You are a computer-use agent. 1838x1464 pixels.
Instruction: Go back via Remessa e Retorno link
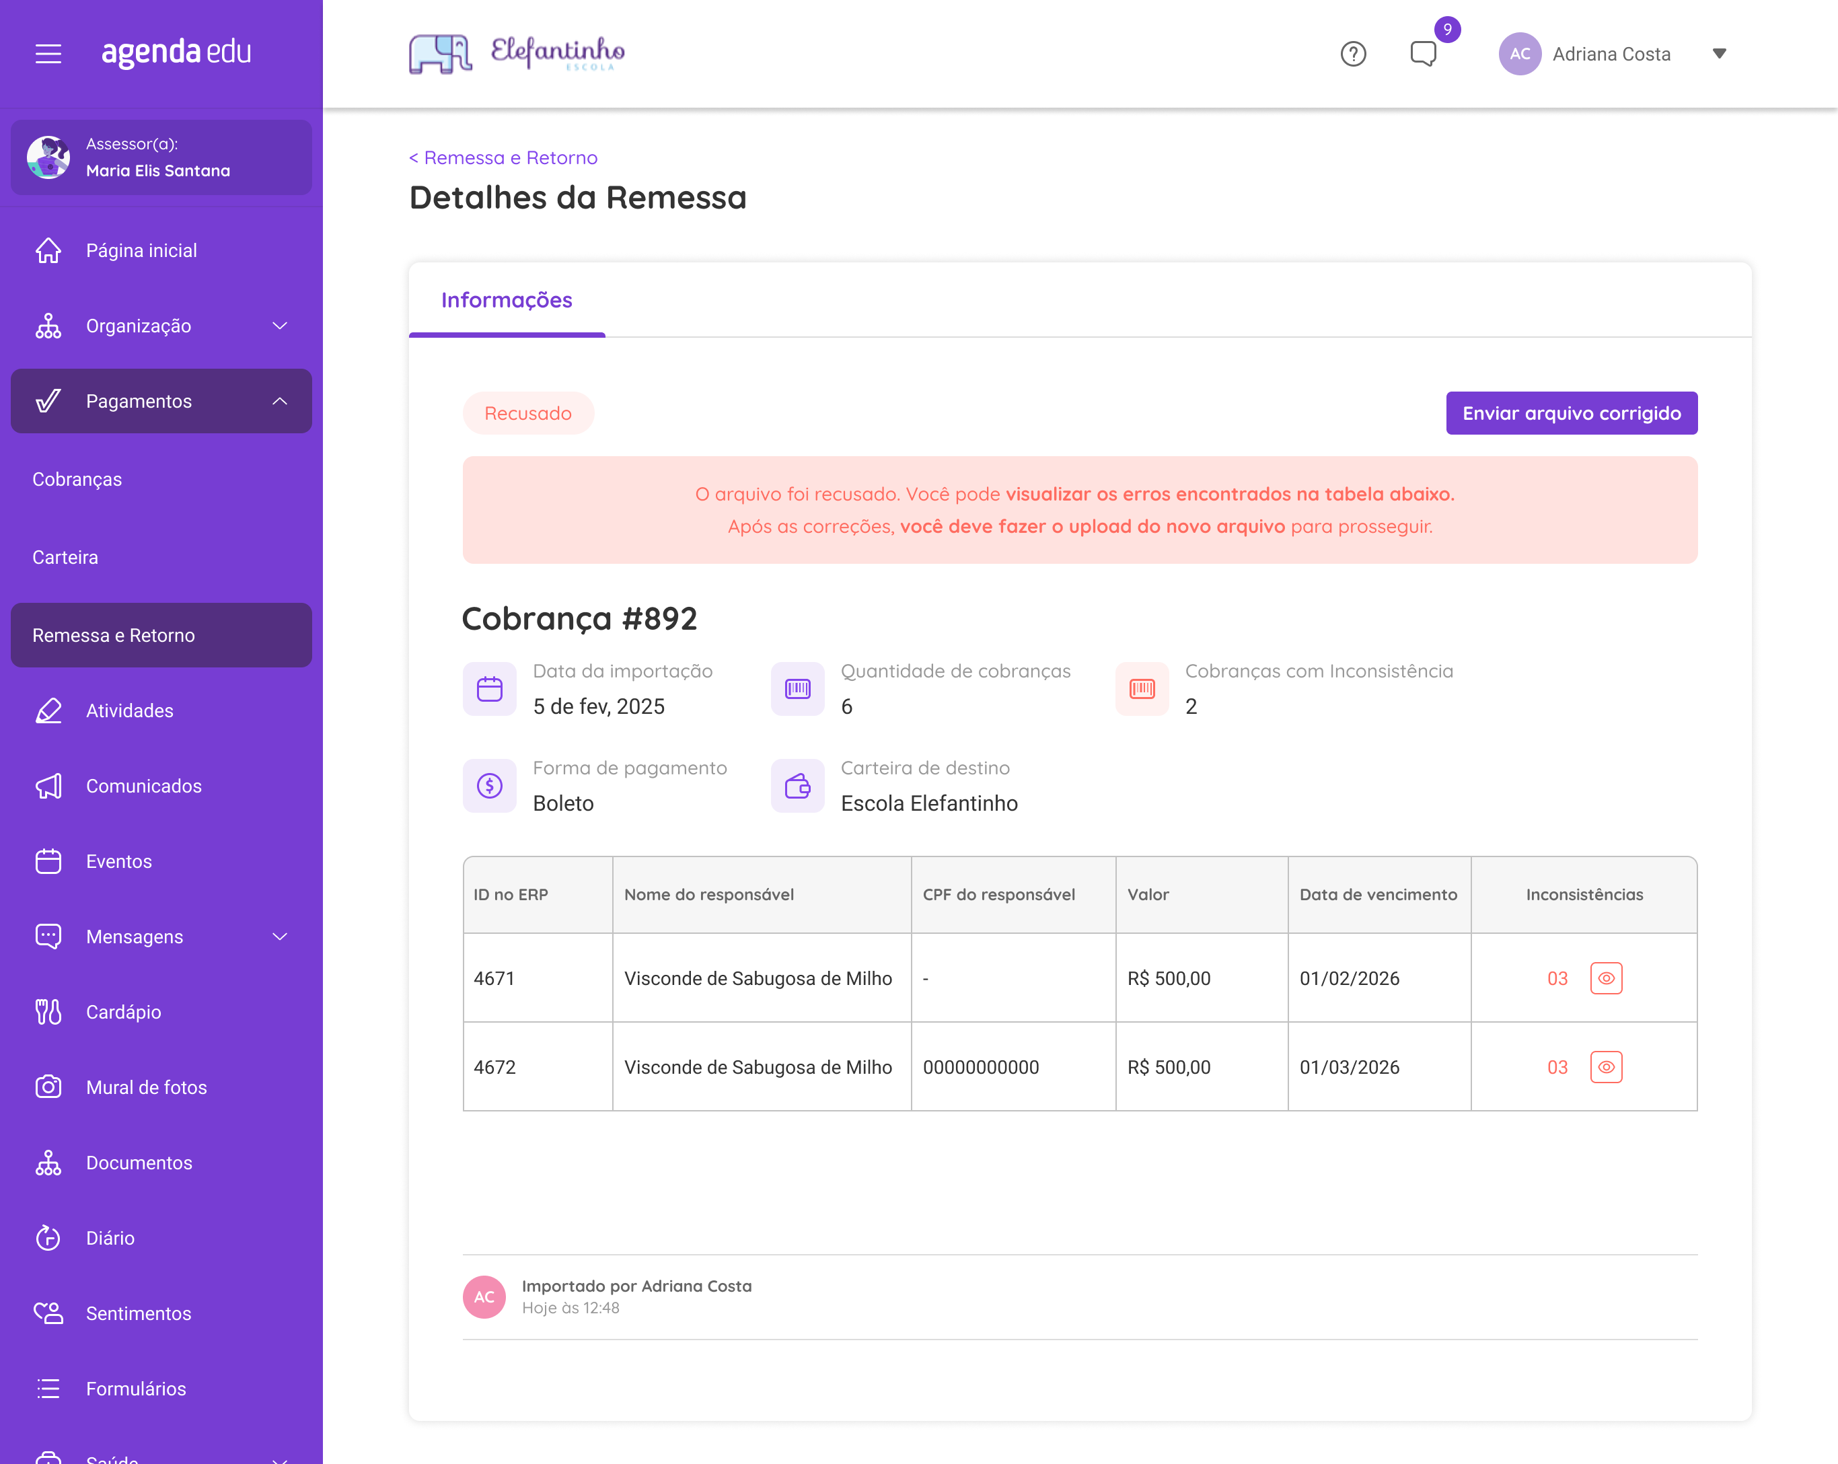(503, 157)
